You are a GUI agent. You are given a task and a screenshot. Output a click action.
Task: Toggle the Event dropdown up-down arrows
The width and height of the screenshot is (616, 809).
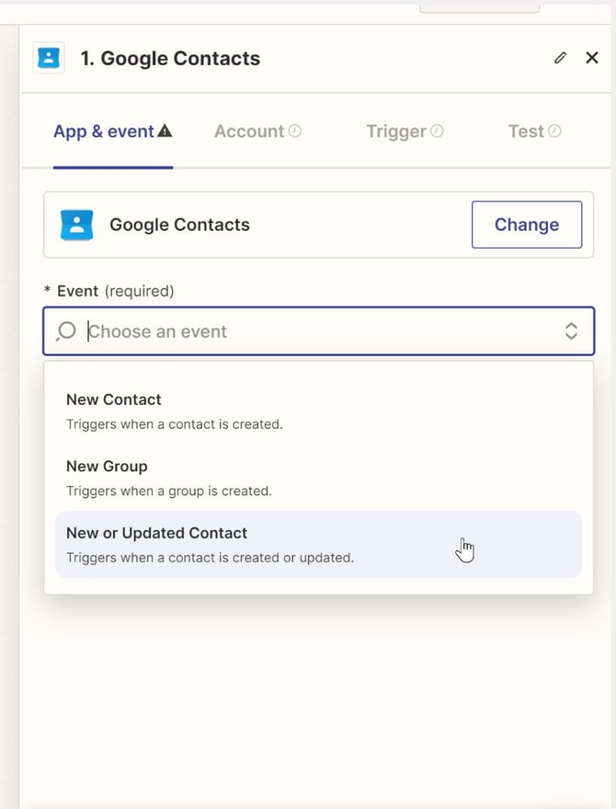point(571,331)
